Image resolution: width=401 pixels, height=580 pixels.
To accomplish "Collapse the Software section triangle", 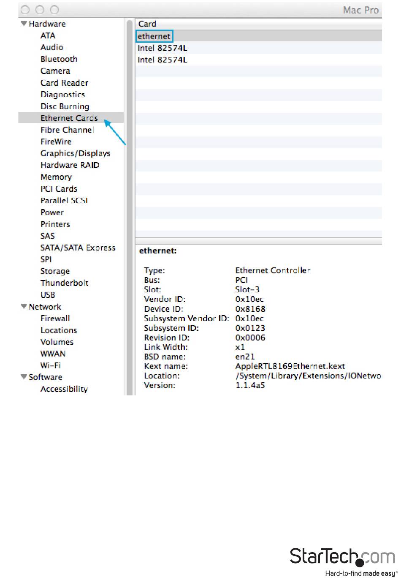I will (24, 377).
